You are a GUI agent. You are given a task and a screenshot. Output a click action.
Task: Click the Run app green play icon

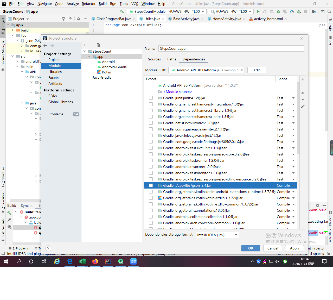(x=258, y=11)
